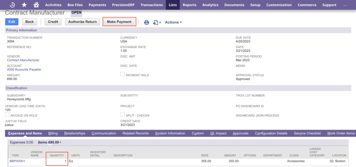This screenshot has width=356, height=167.
Task: Open the Contract Manufacturer vendor link
Action: tap(23, 60)
